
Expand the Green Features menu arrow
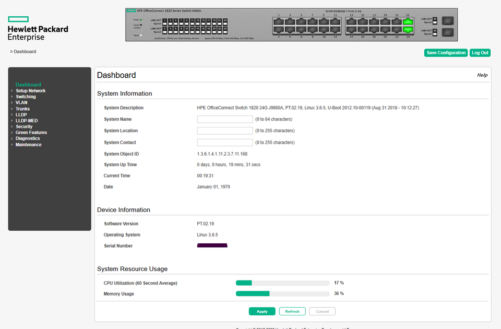pyautogui.click(x=12, y=132)
